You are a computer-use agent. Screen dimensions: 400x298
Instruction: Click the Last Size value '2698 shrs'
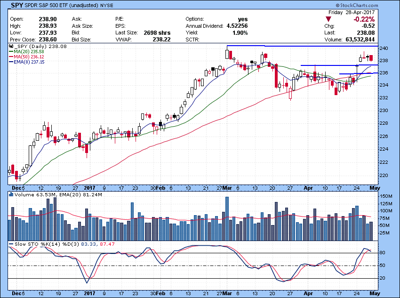click(x=157, y=32)
